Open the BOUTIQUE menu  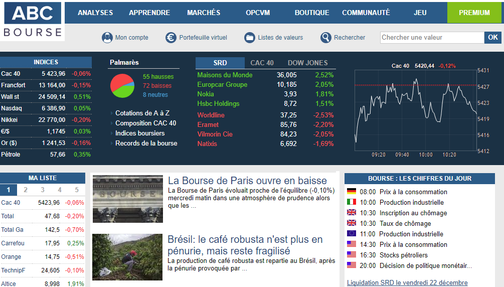tap(312, 13)
